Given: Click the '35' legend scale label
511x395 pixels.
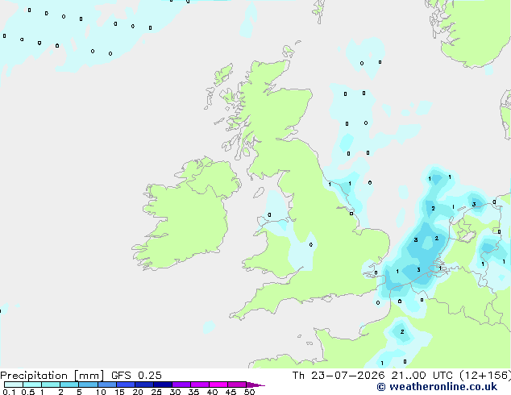Looking at the screenshot, I should 193,392.
